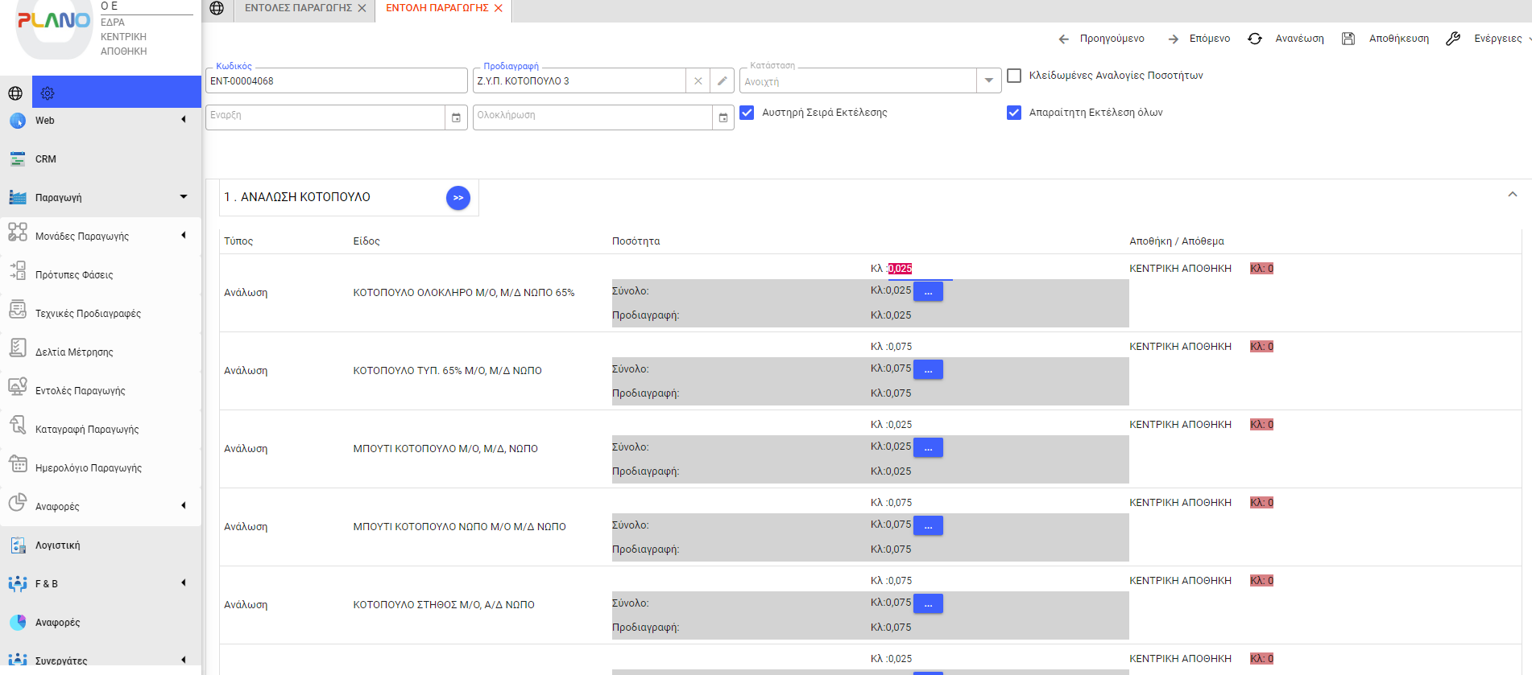Switch to ΕΝΤΟΛΕΣ ΠΑΡΑΓΩΓΗΣ tab
Image resolution: width=1532 pixels, height=675 pixels.
(298, 8)
